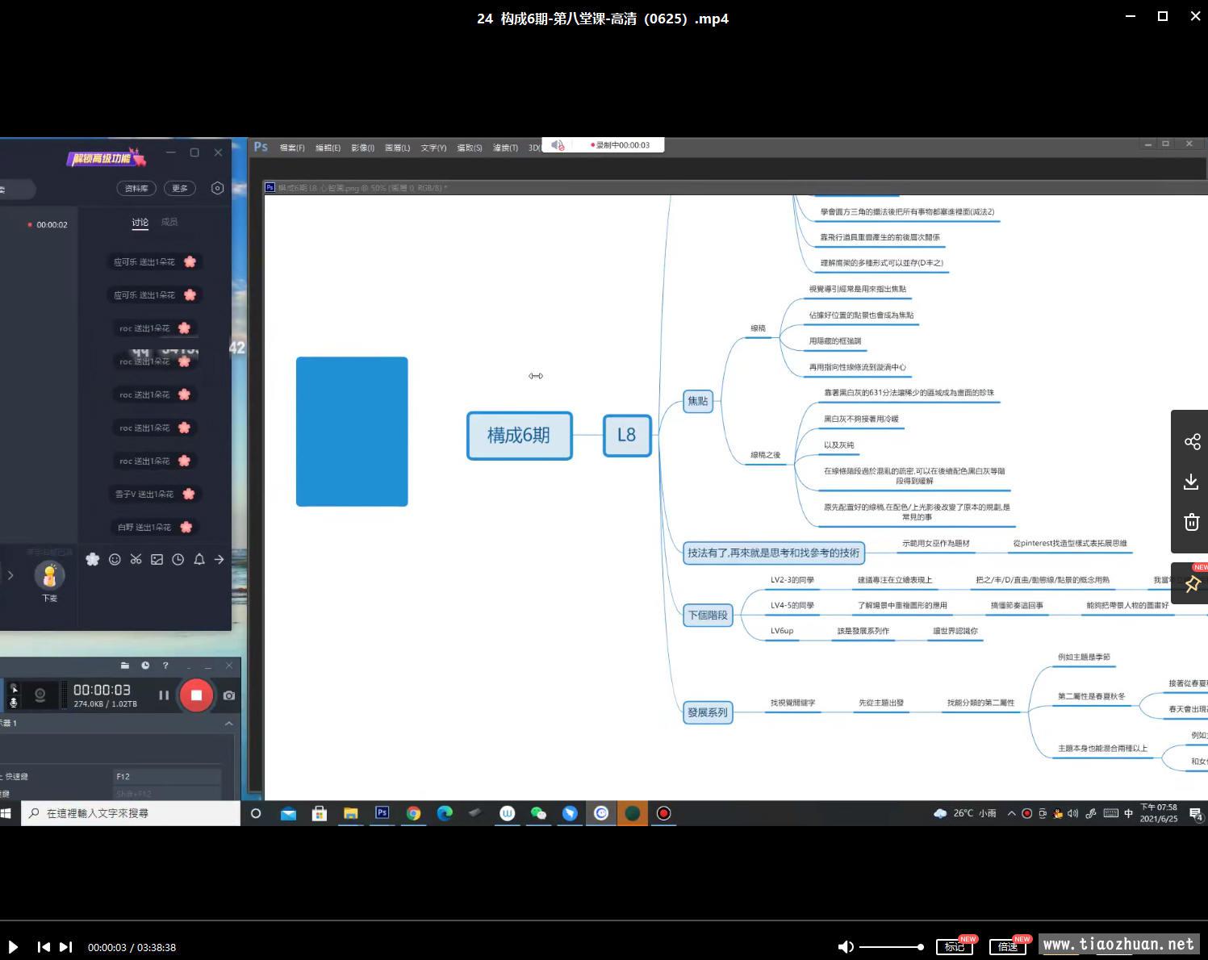
Task: Click the red stop recording button
Action: 196,695
